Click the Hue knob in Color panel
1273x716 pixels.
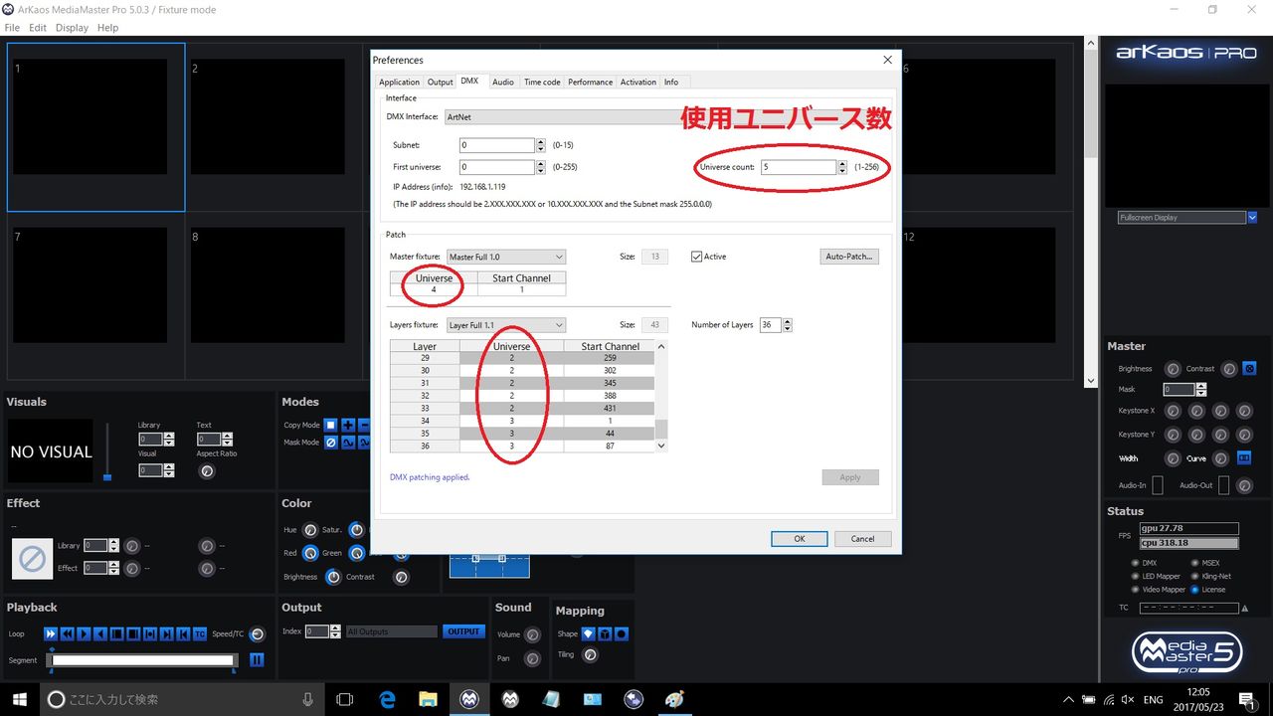pyautogui.click(x=309, y=530)
